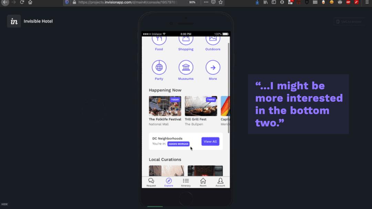Screen dimensions: 372x209
Task: Switch to the Explore tab
Action: point(169,182)
